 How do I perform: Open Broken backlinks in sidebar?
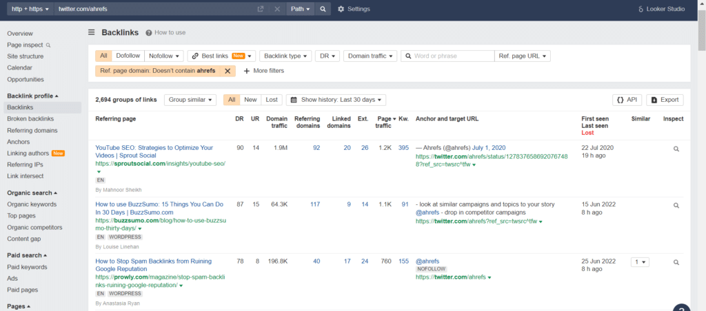coord(30,118)
